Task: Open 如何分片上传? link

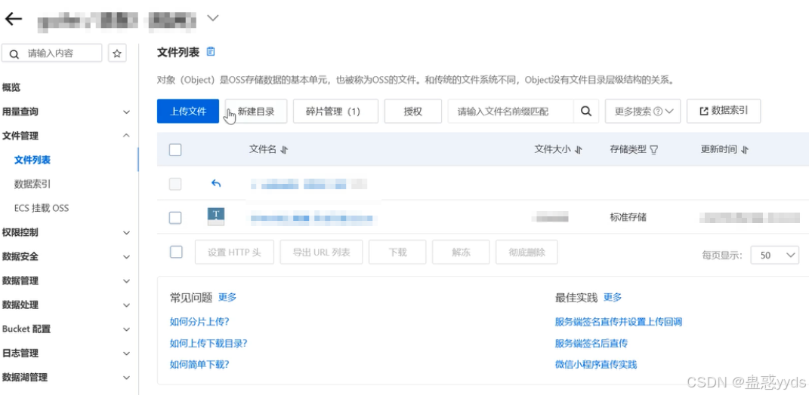Action: (199, 322)
